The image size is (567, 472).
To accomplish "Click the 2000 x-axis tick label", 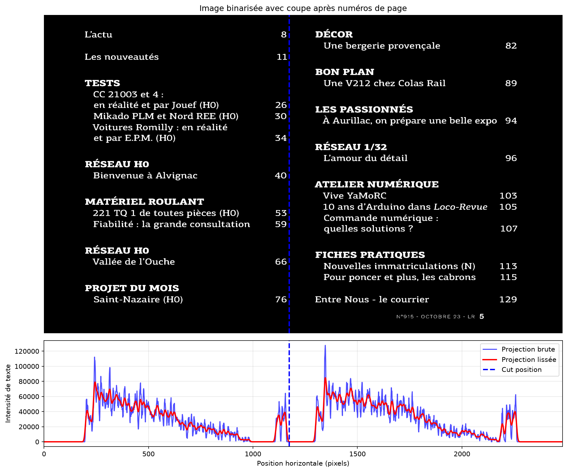I will tap(462, 454).
